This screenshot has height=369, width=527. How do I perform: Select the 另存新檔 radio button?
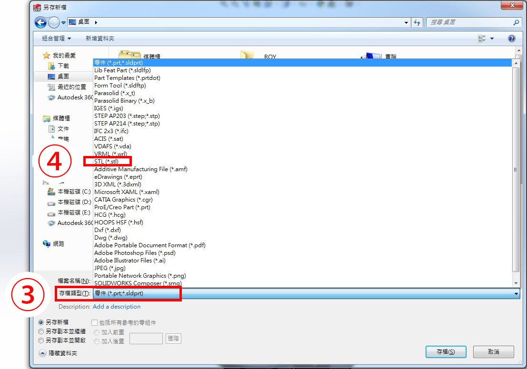click(x=41, y=322)
